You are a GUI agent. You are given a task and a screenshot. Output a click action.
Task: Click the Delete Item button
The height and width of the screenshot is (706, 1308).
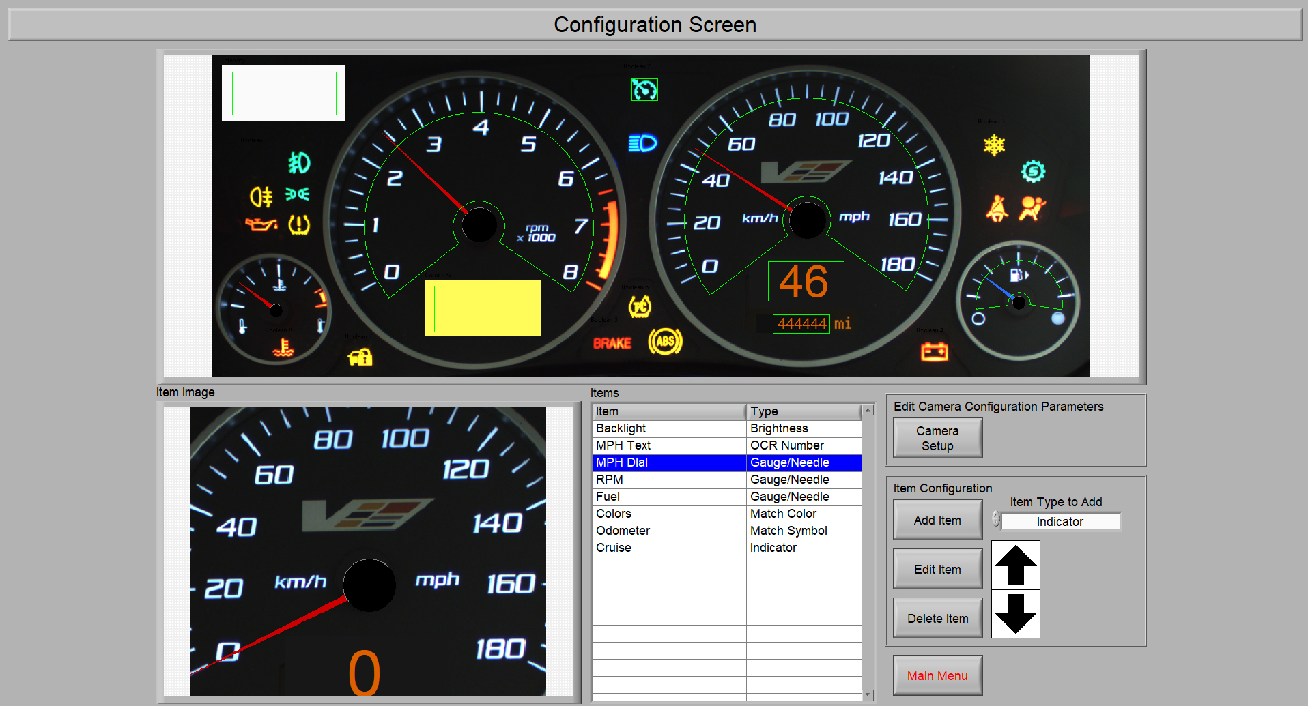[937, 618]
